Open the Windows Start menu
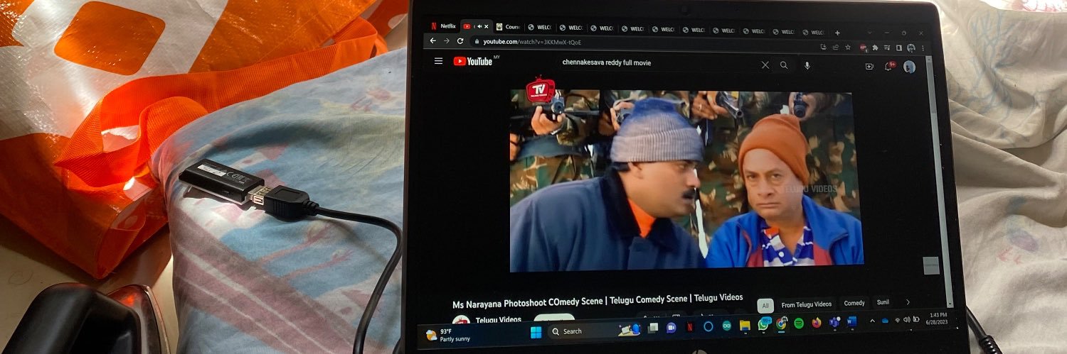Screen dimensions: 1067x354 (x=536, y=332)
